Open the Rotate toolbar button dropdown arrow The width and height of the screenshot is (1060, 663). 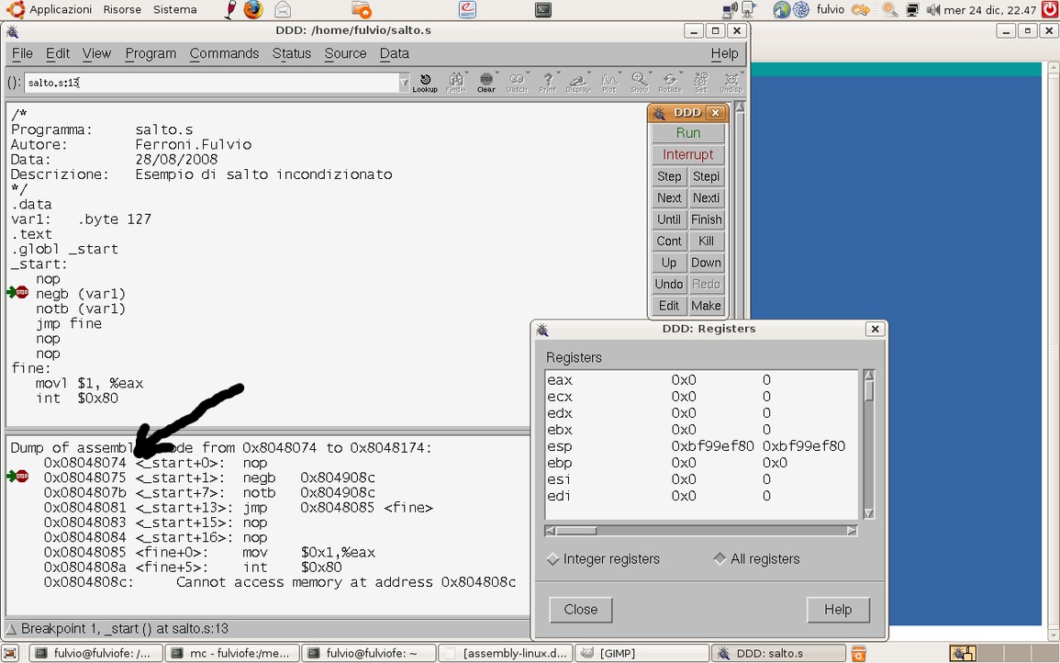pyautogui.click(x=680, y=74)
